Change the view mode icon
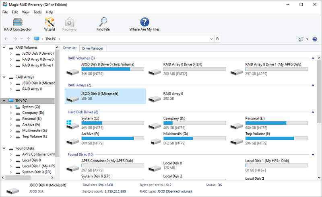Screen dimensions: 322x197 tap(301, 39)
